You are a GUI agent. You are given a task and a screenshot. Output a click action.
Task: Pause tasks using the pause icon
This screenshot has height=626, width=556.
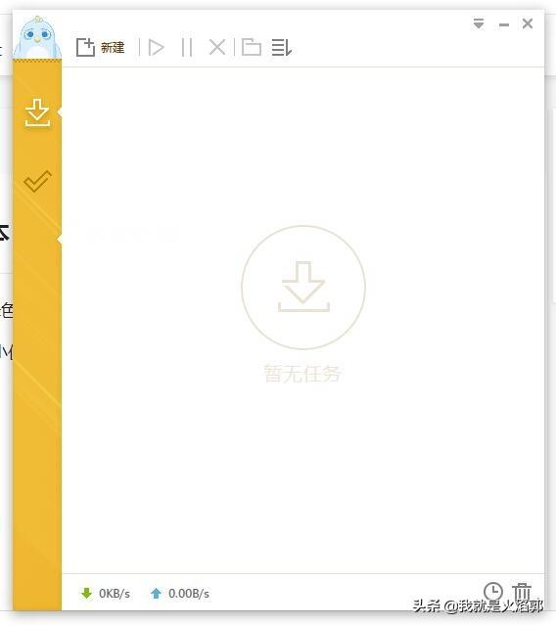[x=187, y=48]
